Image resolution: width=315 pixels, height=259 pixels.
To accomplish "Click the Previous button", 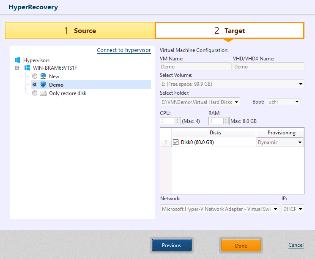I will coord(172,245).
